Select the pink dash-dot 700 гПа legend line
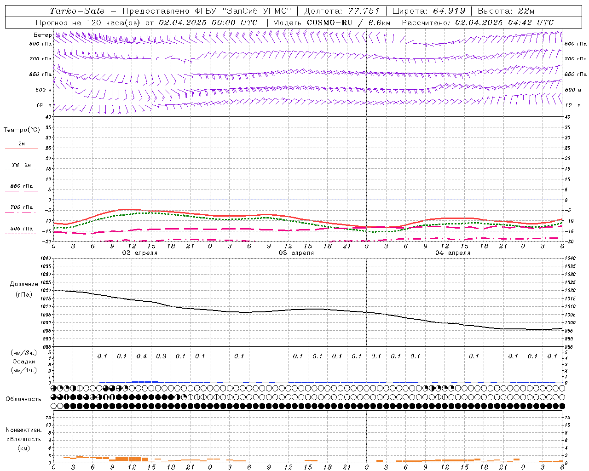Image resolution: width=589 pixels, height=471 pixels. pyautogui.click(x=20, y=213)
